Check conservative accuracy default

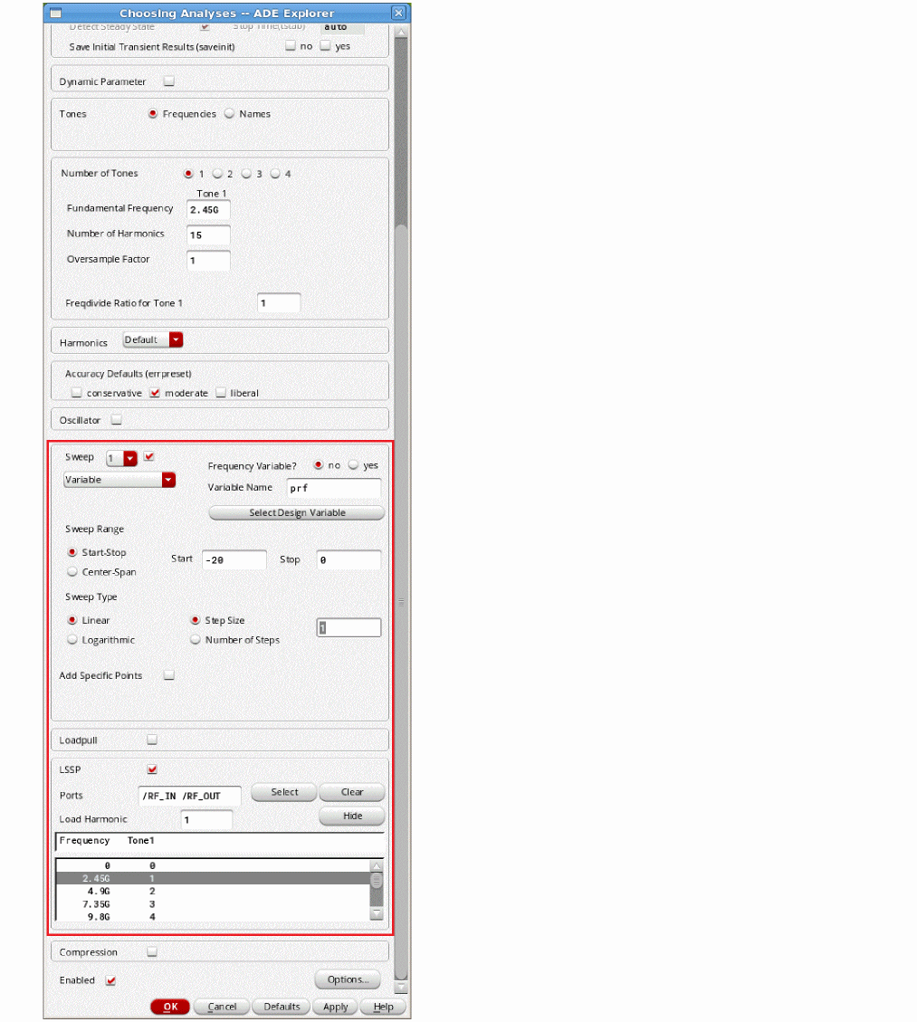77,392
